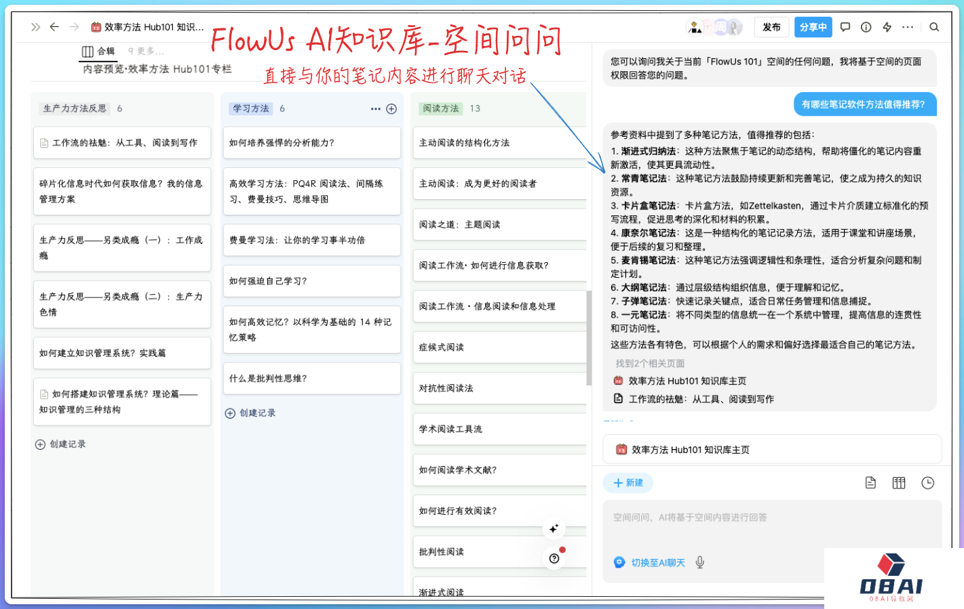Open comments speech bubble icon

[845, 27]
